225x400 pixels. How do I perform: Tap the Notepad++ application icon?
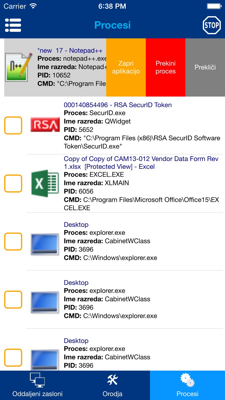tap(19, 67)
